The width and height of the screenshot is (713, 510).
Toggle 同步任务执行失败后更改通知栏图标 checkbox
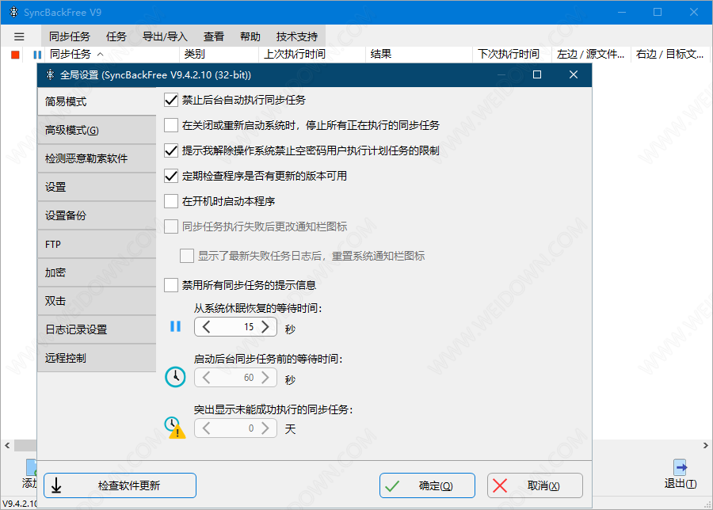coord(171,226)
